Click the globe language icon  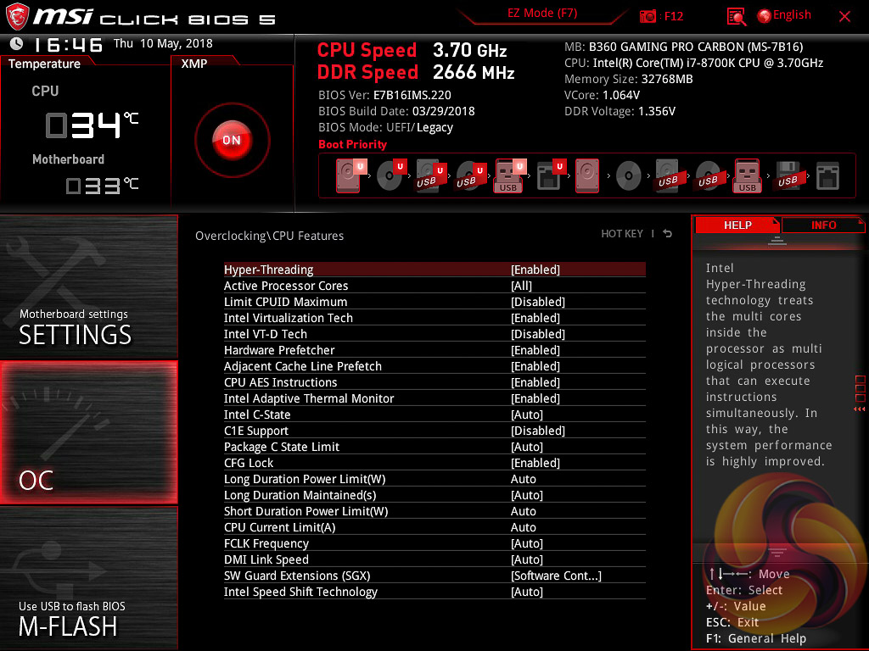[x=765, y=16]
